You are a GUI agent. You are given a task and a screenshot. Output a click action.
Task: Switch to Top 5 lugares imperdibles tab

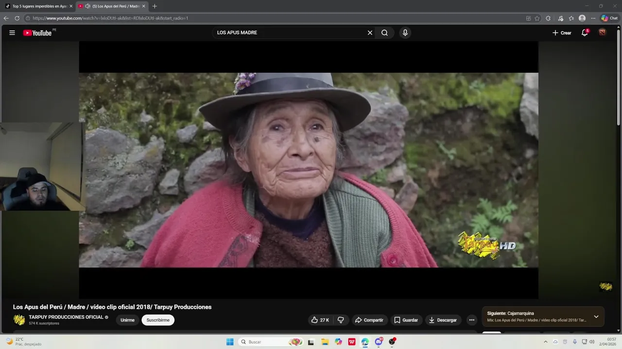coord(39,6)
